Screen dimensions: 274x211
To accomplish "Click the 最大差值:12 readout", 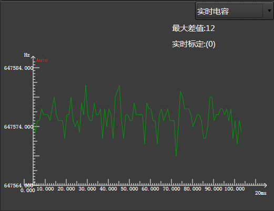I will tap(194, 28).
